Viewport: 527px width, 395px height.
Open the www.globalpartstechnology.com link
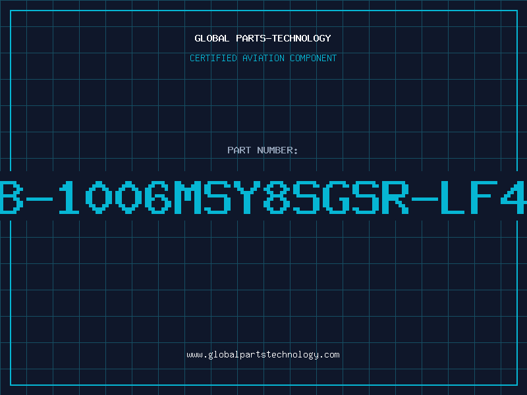click(263, 355)
